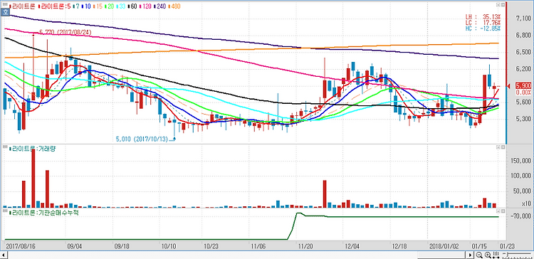The image size is (534, 259).
Task: Click the small gray box above 호 button
Action: coord(5,4)
